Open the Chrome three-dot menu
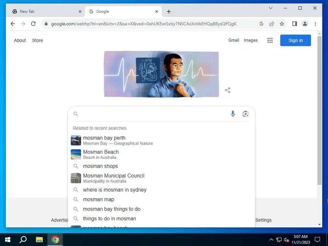Viewport: 328px width, 246px height. pyautogui.click(x=315, y=24)
